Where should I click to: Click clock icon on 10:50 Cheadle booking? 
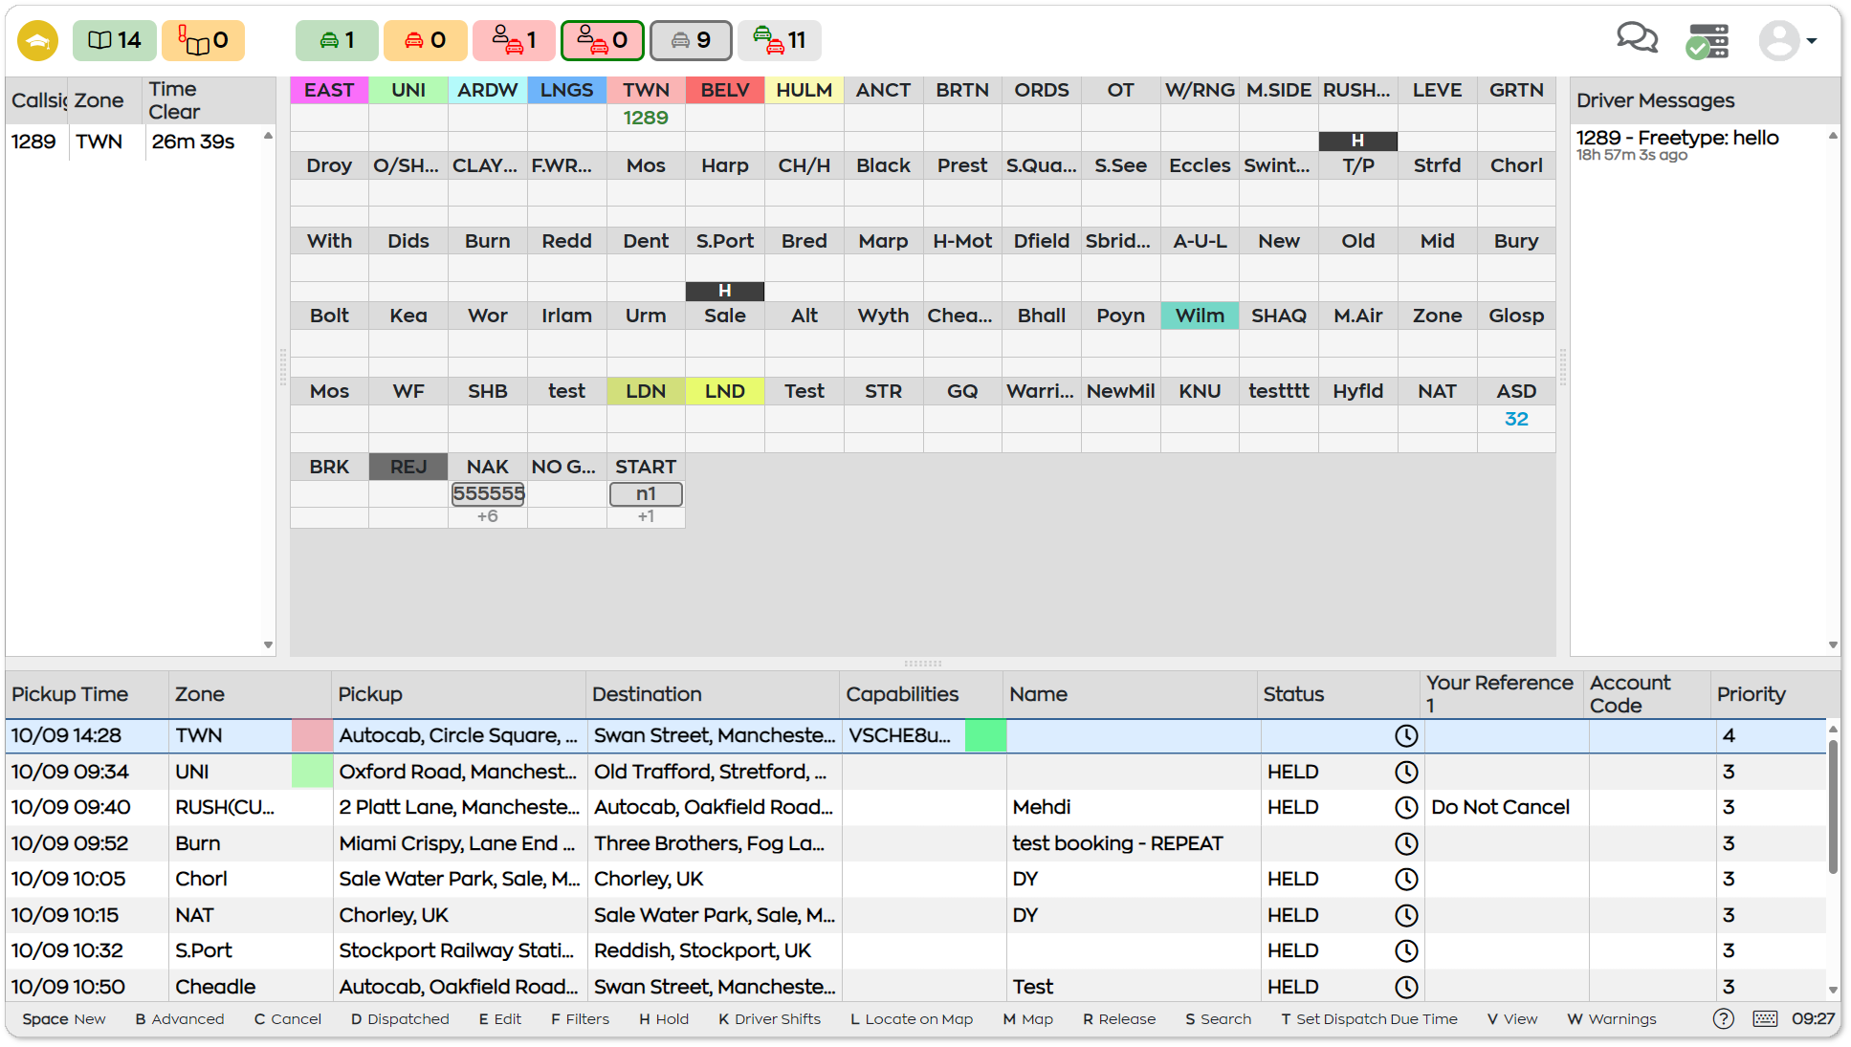[1405, 987]
